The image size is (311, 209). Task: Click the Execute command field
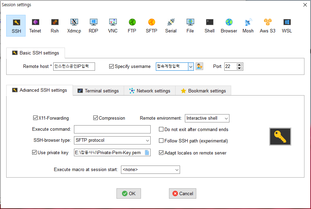point(112,129)
